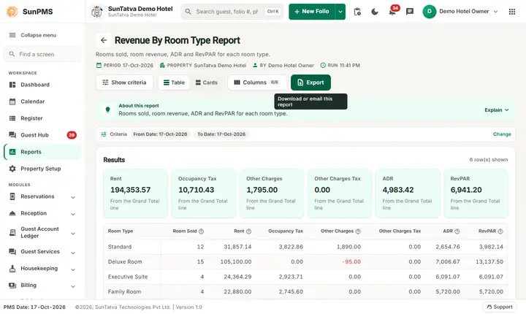This screenshot has height=314, width=526.
Task: Click the RevPAR summary card 6,941.20
Action: click(476, 194)
